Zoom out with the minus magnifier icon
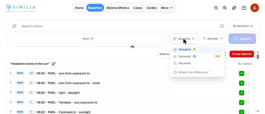Image resolution: width=265 pixels, height=114 pixels. point(216,8)
